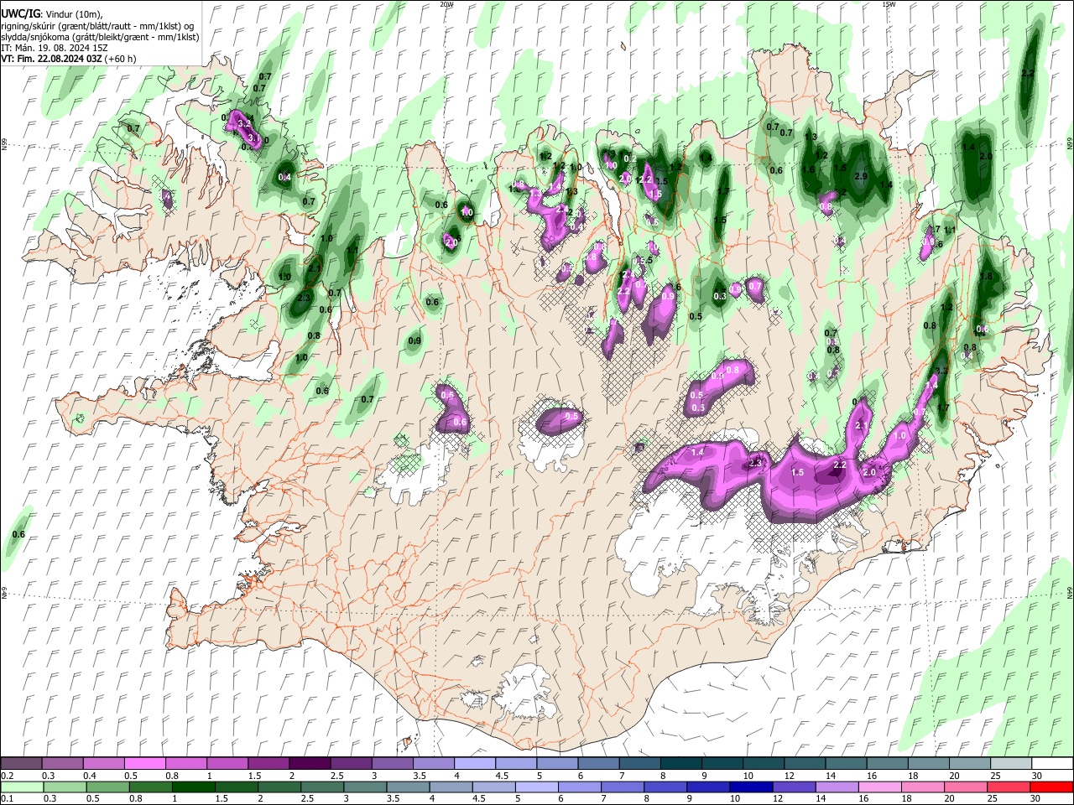
Task: Select the dark teal swatch above snow label 8
Action: (680, 763)
